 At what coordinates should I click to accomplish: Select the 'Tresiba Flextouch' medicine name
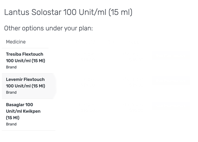click(x=25, y=54)
